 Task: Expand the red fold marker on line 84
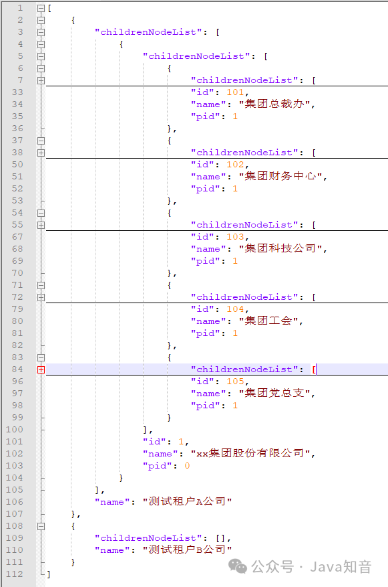pyautogui.click(x=41, y=369)
